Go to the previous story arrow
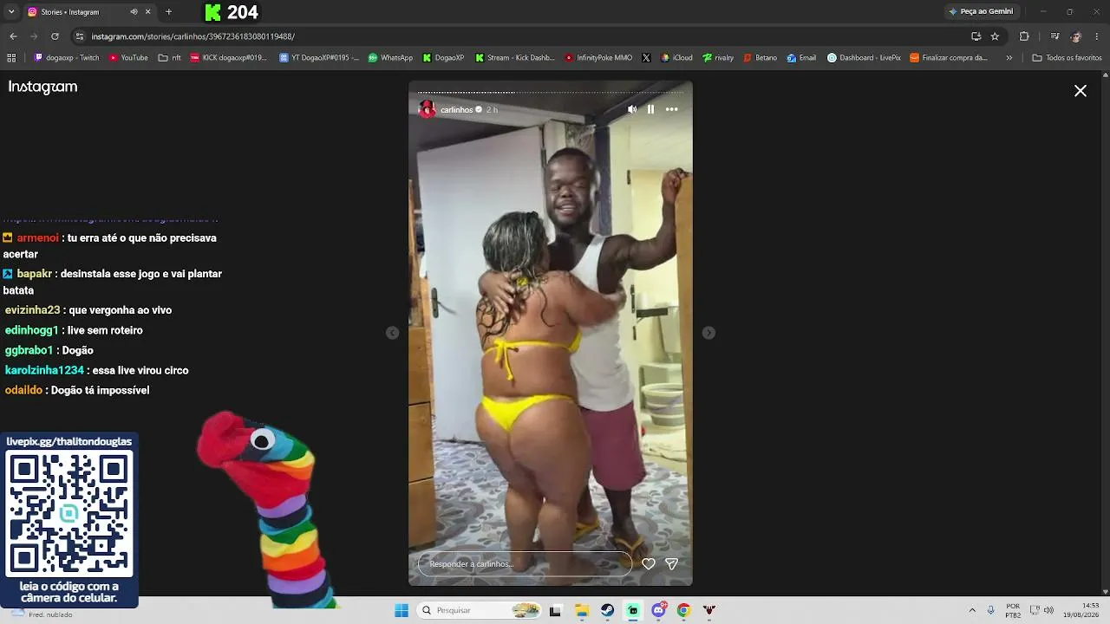 pos(392,333)
